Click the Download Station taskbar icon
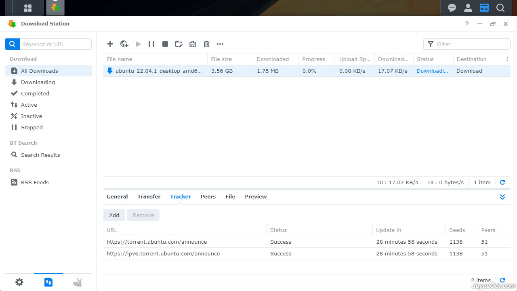Viewport: 517px width, 291px height. click(x=55, y=8)
